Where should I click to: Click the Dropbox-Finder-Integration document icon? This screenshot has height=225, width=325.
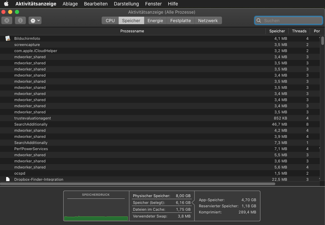point(8,179)
